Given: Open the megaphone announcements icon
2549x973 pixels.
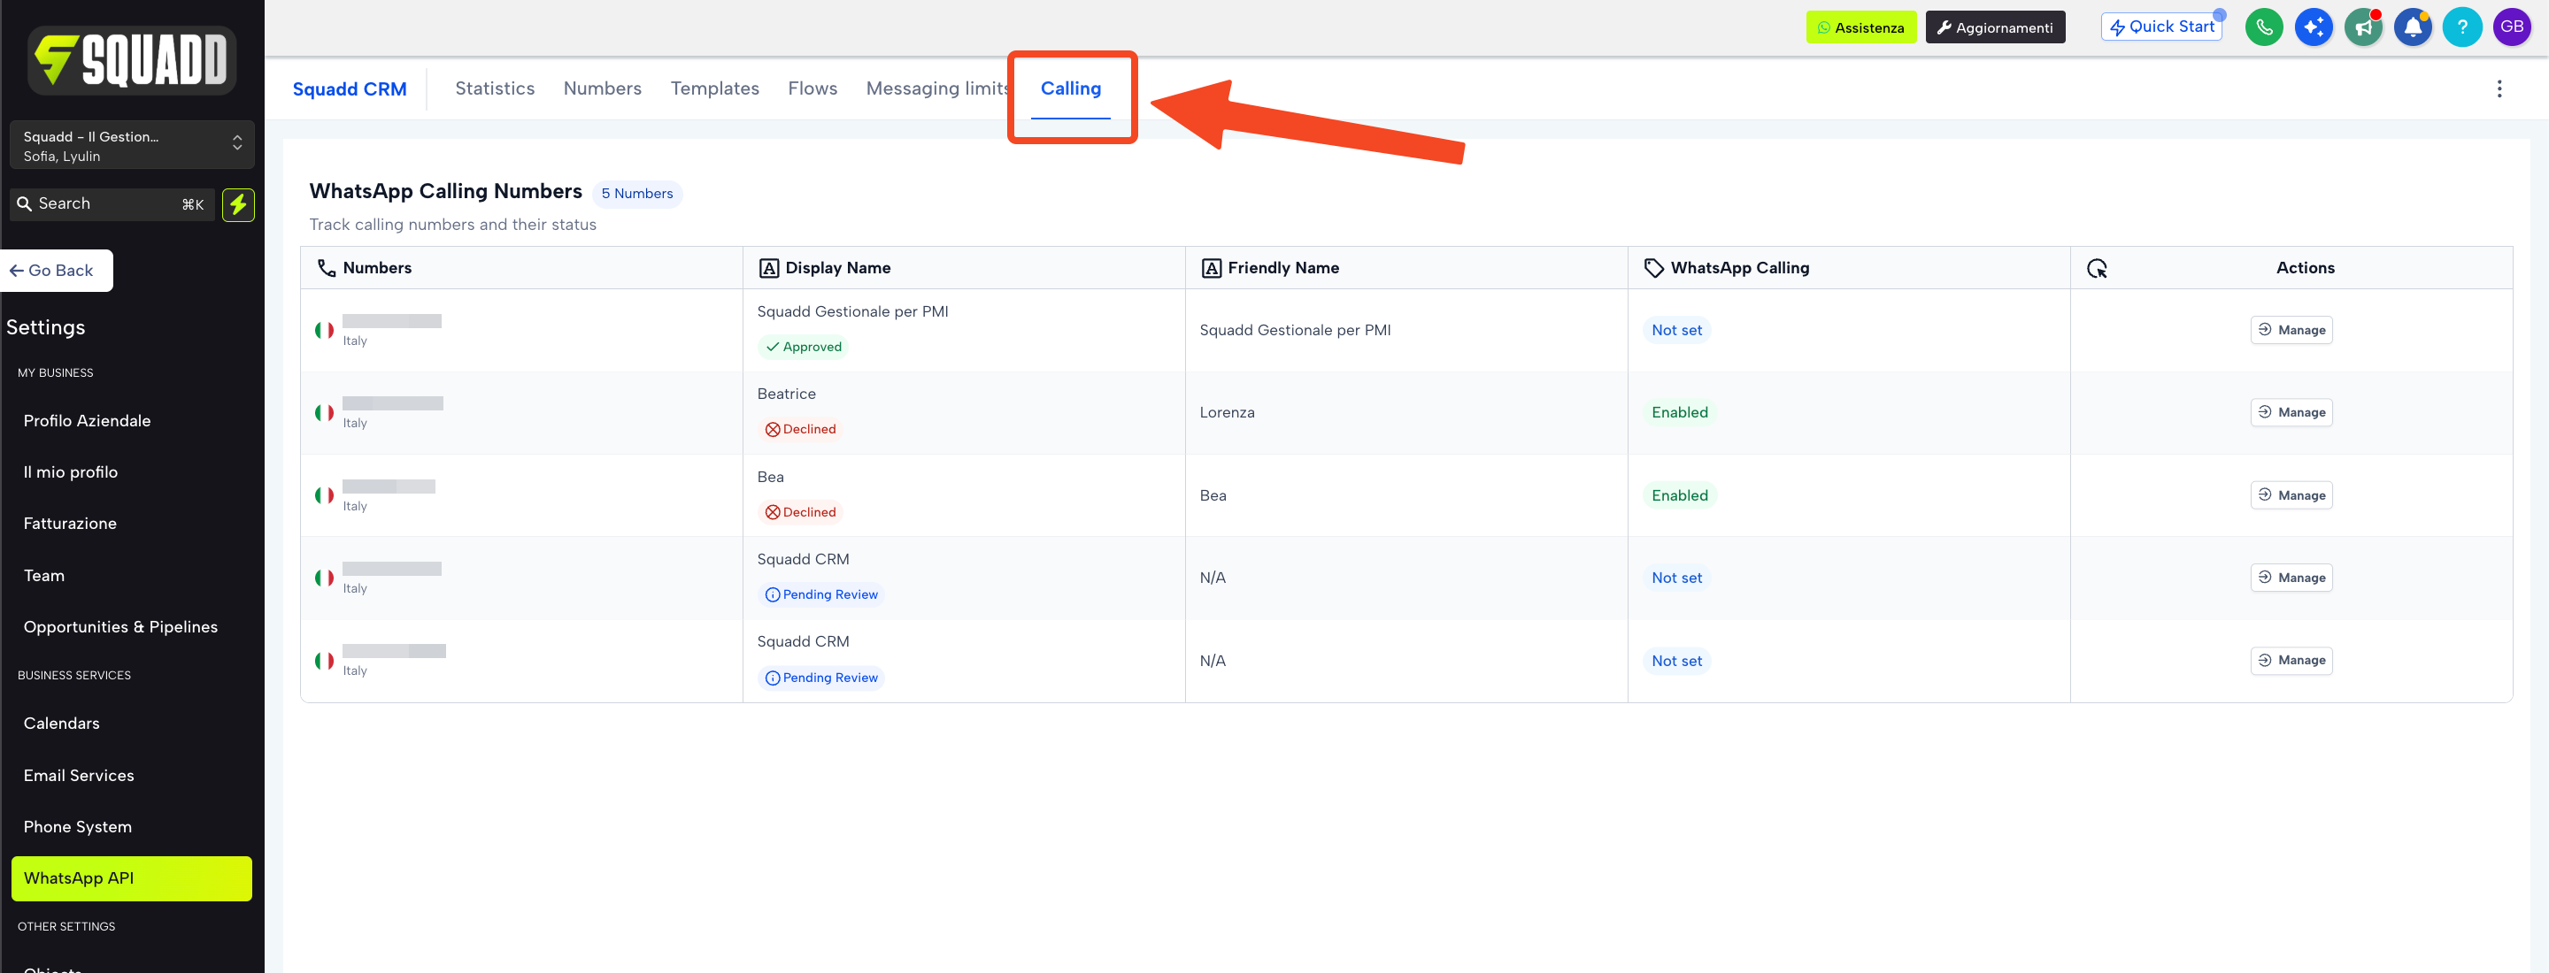Looking at the screenshot, I should pyautogui.click(x=2363, y=27).
